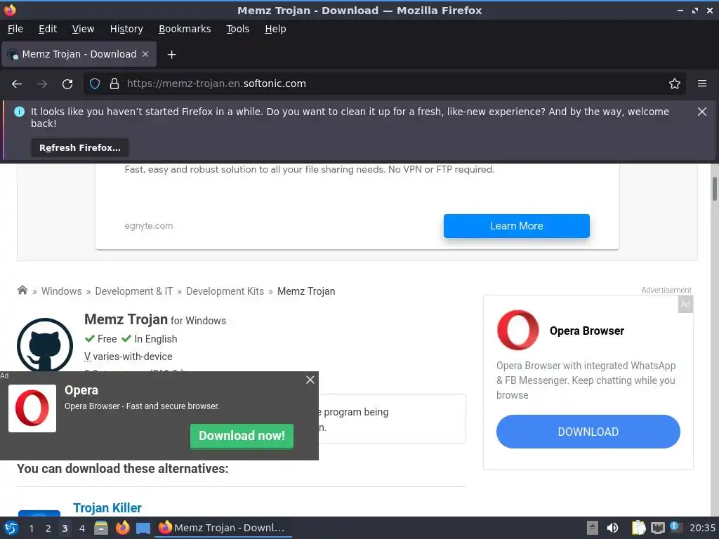The height and width of the screenshot is (539, 719).
Task: Open the History menu
Action: 126,29
